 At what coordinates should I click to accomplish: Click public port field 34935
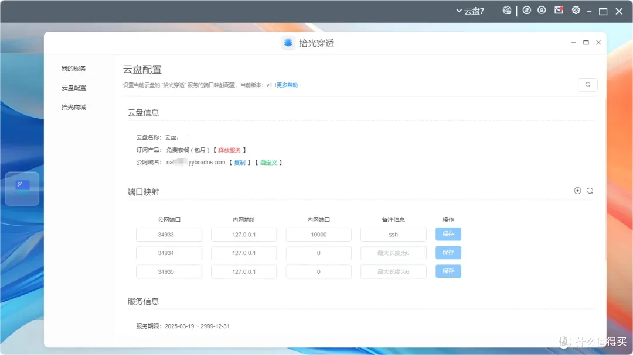[x=169, y=271]
